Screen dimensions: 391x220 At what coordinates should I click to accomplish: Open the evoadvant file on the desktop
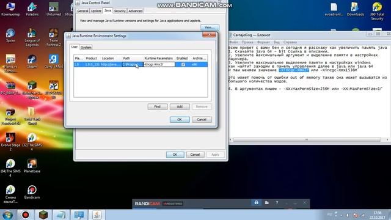(x=334, y=10)
